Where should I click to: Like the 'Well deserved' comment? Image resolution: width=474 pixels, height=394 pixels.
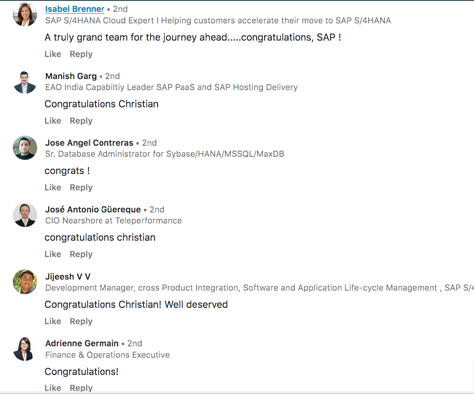click(x=53, y=321)
